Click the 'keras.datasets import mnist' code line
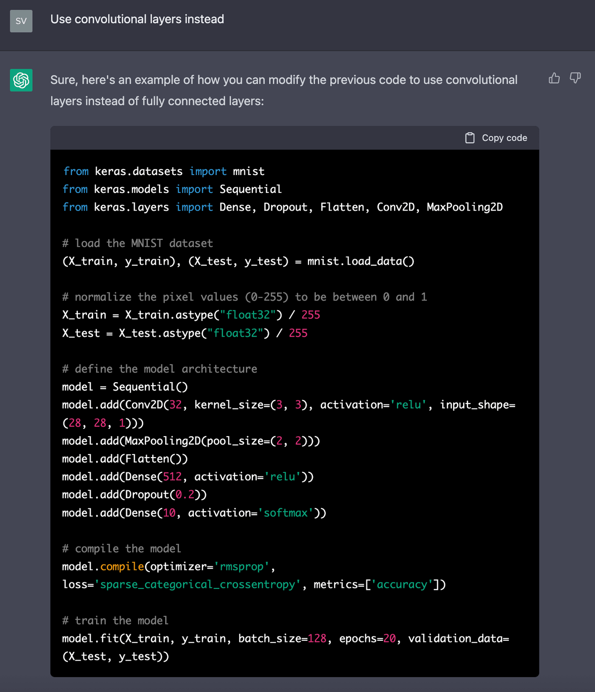 164,172
